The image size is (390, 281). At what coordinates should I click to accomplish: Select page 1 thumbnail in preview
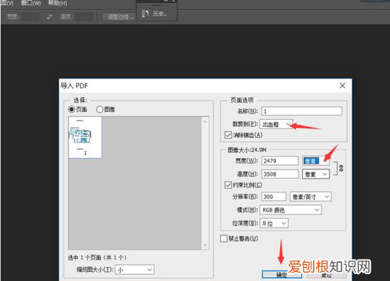pyautogui.click(x=85, y=137)
